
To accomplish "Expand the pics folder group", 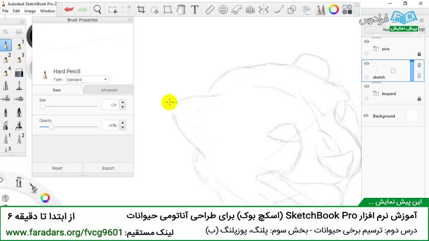I will (x=376, y=49).
